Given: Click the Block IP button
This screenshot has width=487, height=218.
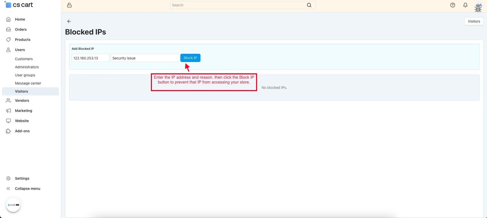Looking at the screenshot, I should point(190,58).
